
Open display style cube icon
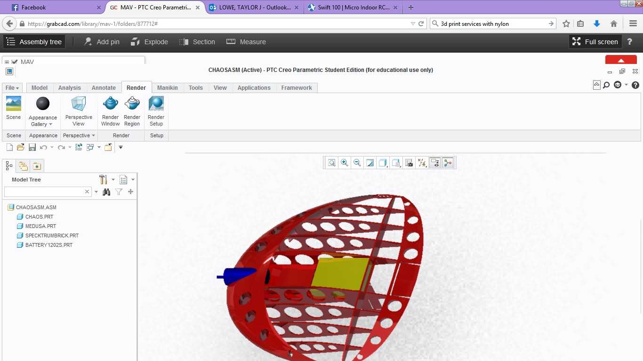[x=383, y=163]
